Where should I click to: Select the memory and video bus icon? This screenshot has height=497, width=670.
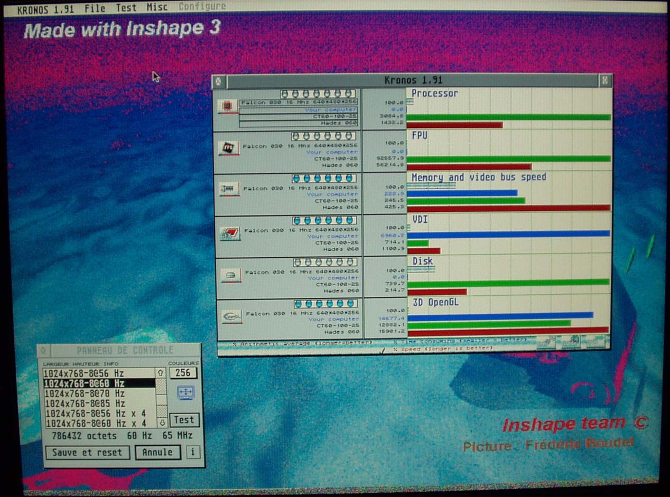point(229,189)
